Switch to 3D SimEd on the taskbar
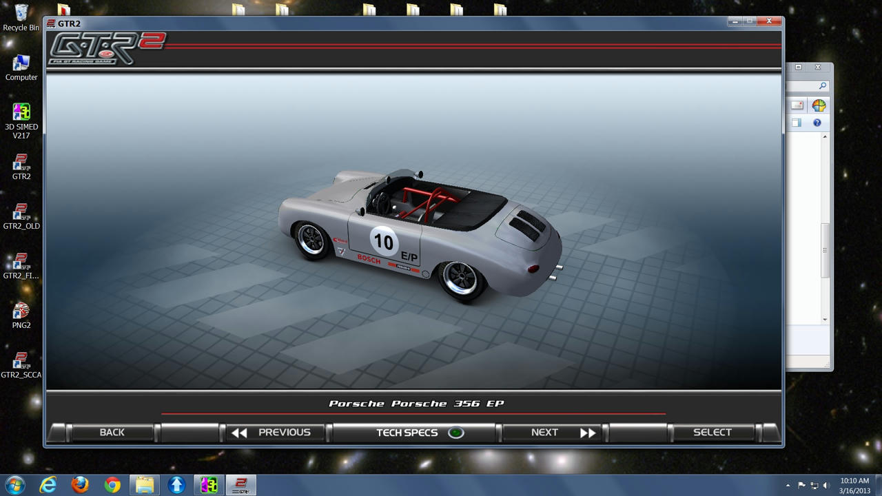This screenshot has height=496, width=882. [x=209, y=485]
